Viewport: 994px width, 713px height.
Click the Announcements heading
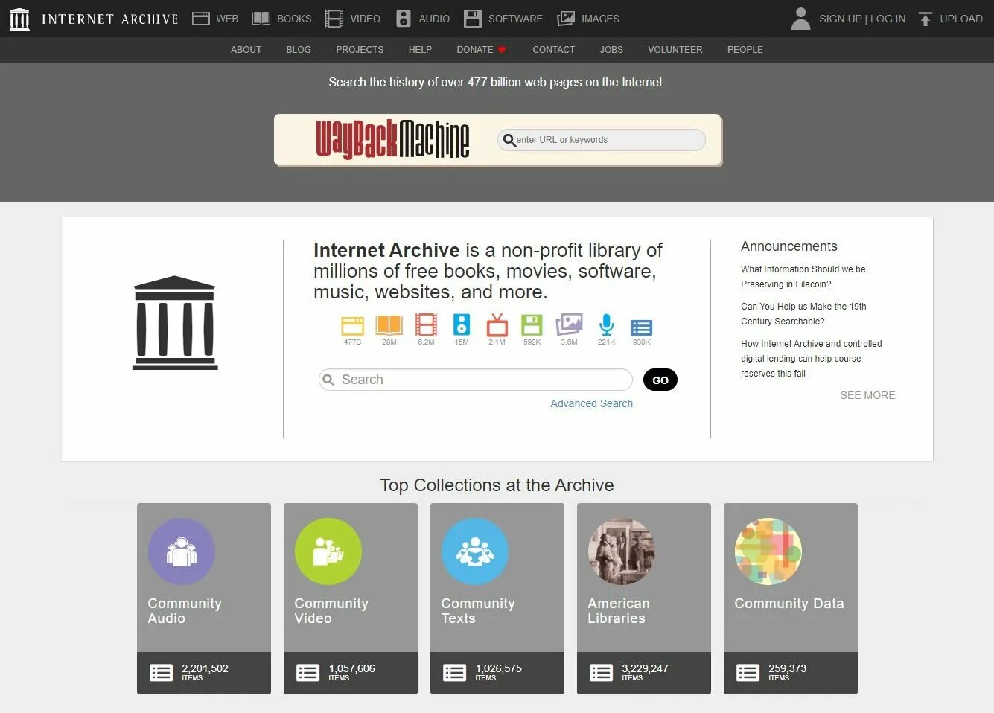point(788,246)
